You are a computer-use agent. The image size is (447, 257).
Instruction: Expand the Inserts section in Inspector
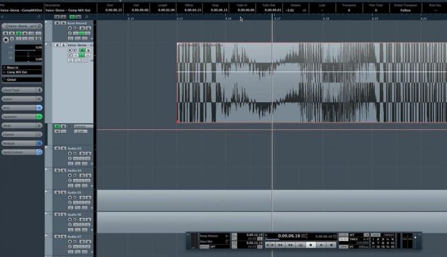coord(22,99)
